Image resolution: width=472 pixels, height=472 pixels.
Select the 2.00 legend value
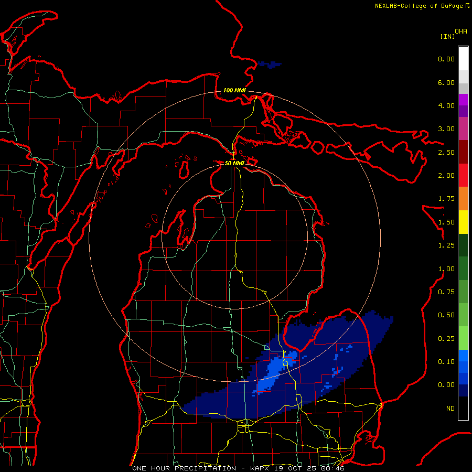pos(446,176)
